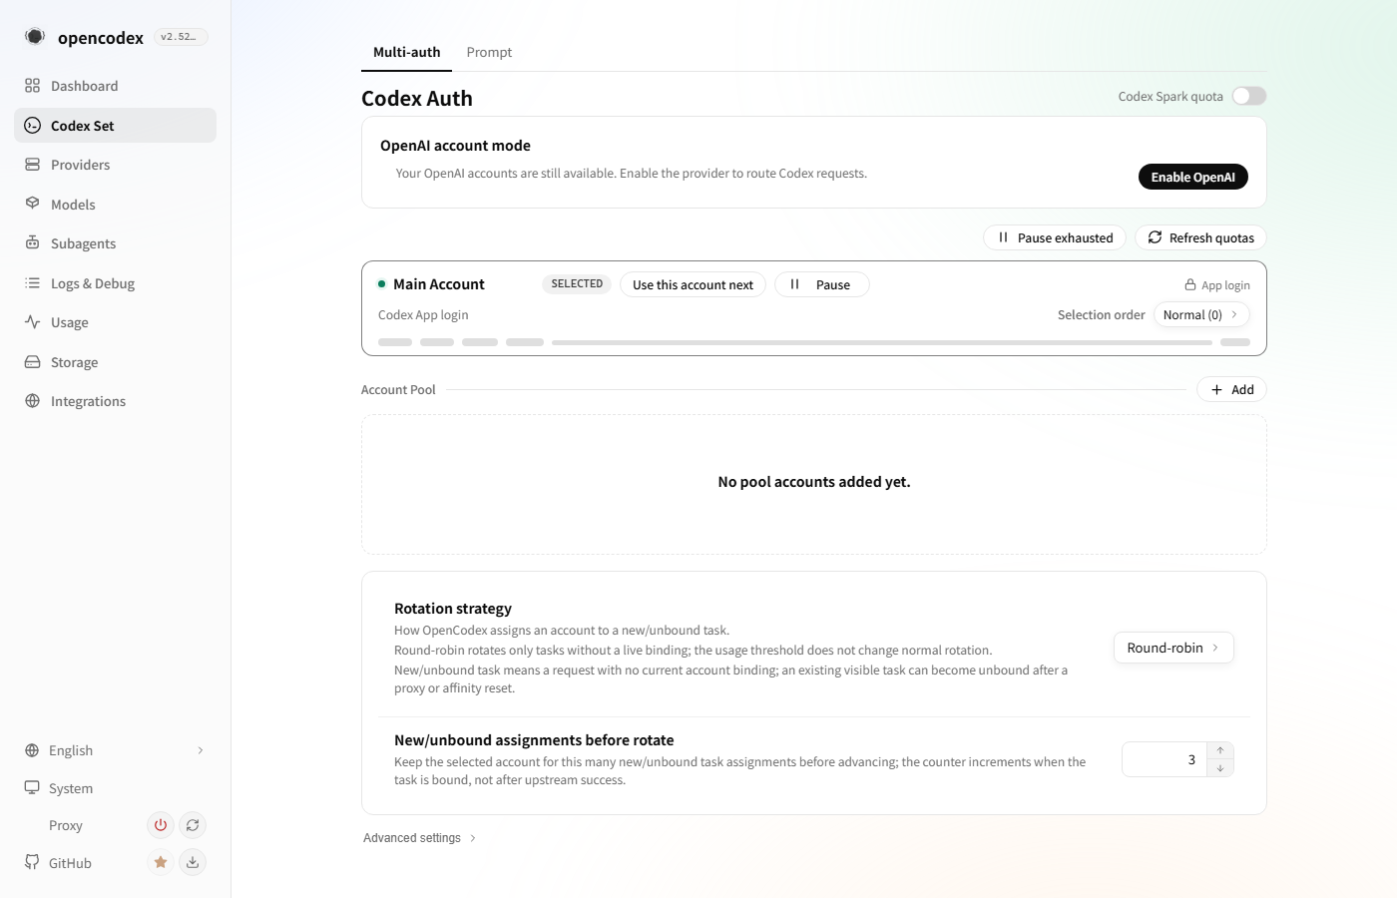Click the download icon beside GitHub
The image size is (1397, 898).
coord(193,862)
